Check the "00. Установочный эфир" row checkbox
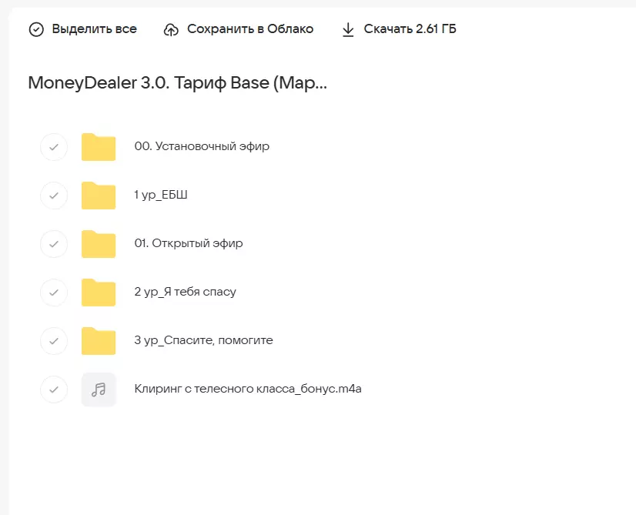The width and height of the screenshot is (636, 515). (x=53, y=146)
